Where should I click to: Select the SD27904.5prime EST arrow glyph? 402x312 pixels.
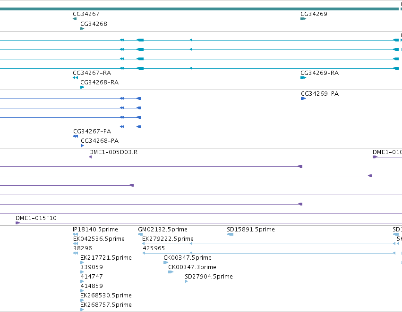click(187, 281)
